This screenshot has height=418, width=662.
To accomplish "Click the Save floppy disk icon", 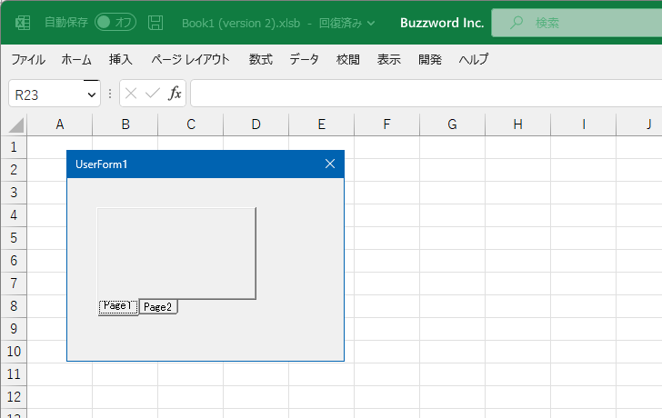I will pyautogui.click(x=155, y=22).
